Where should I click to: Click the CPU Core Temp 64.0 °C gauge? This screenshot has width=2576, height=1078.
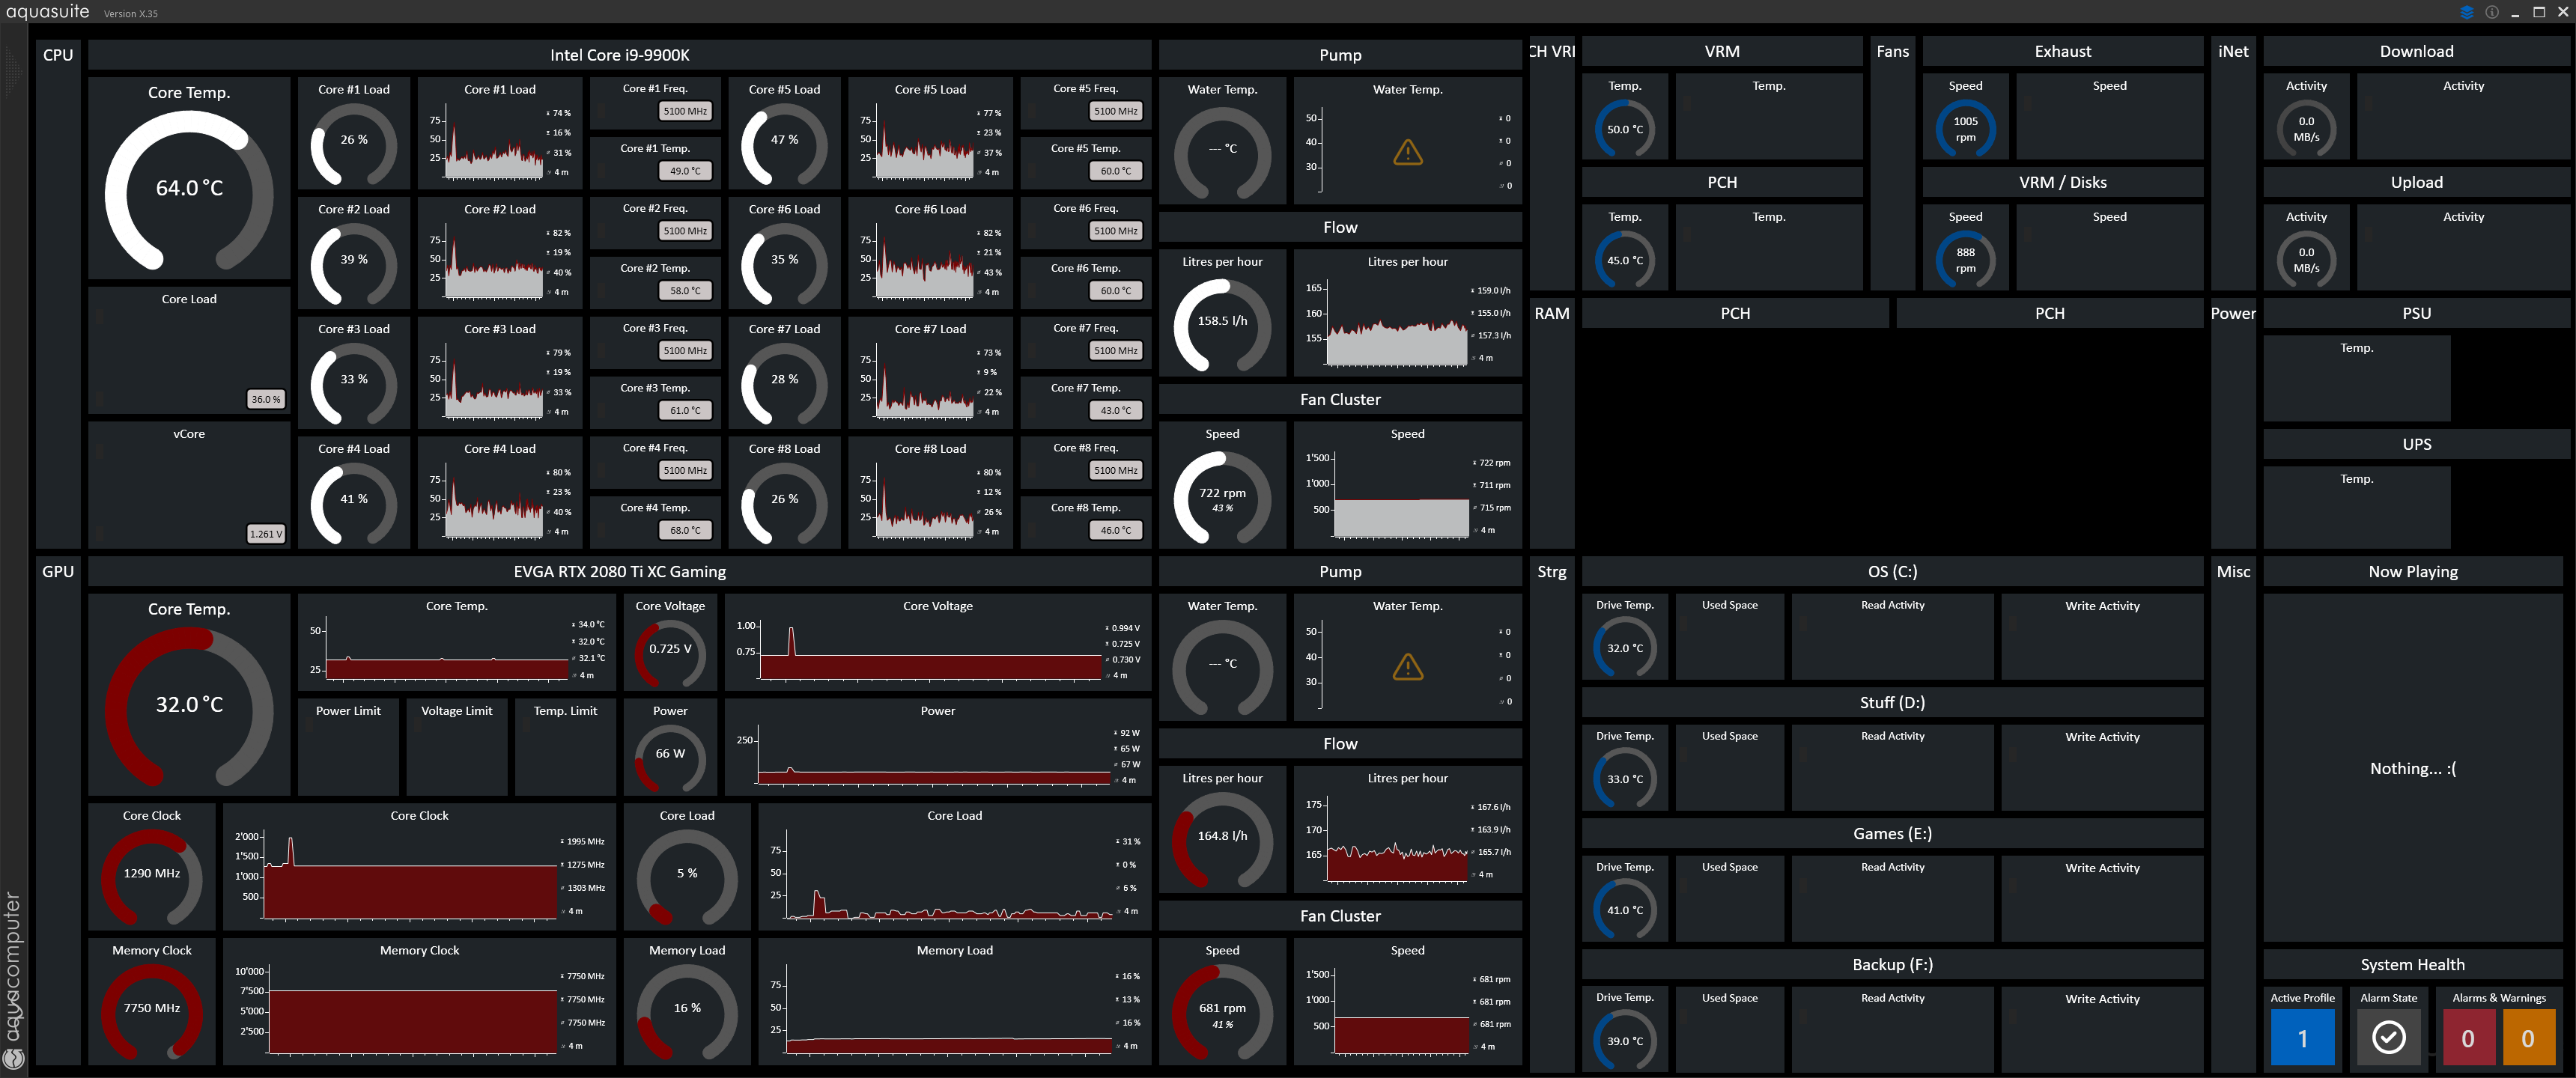(189, 188)
